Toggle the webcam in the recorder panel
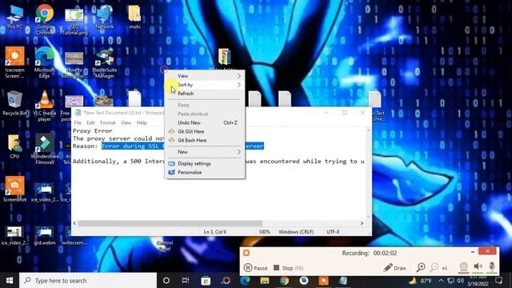 click(x=463, y=266)
